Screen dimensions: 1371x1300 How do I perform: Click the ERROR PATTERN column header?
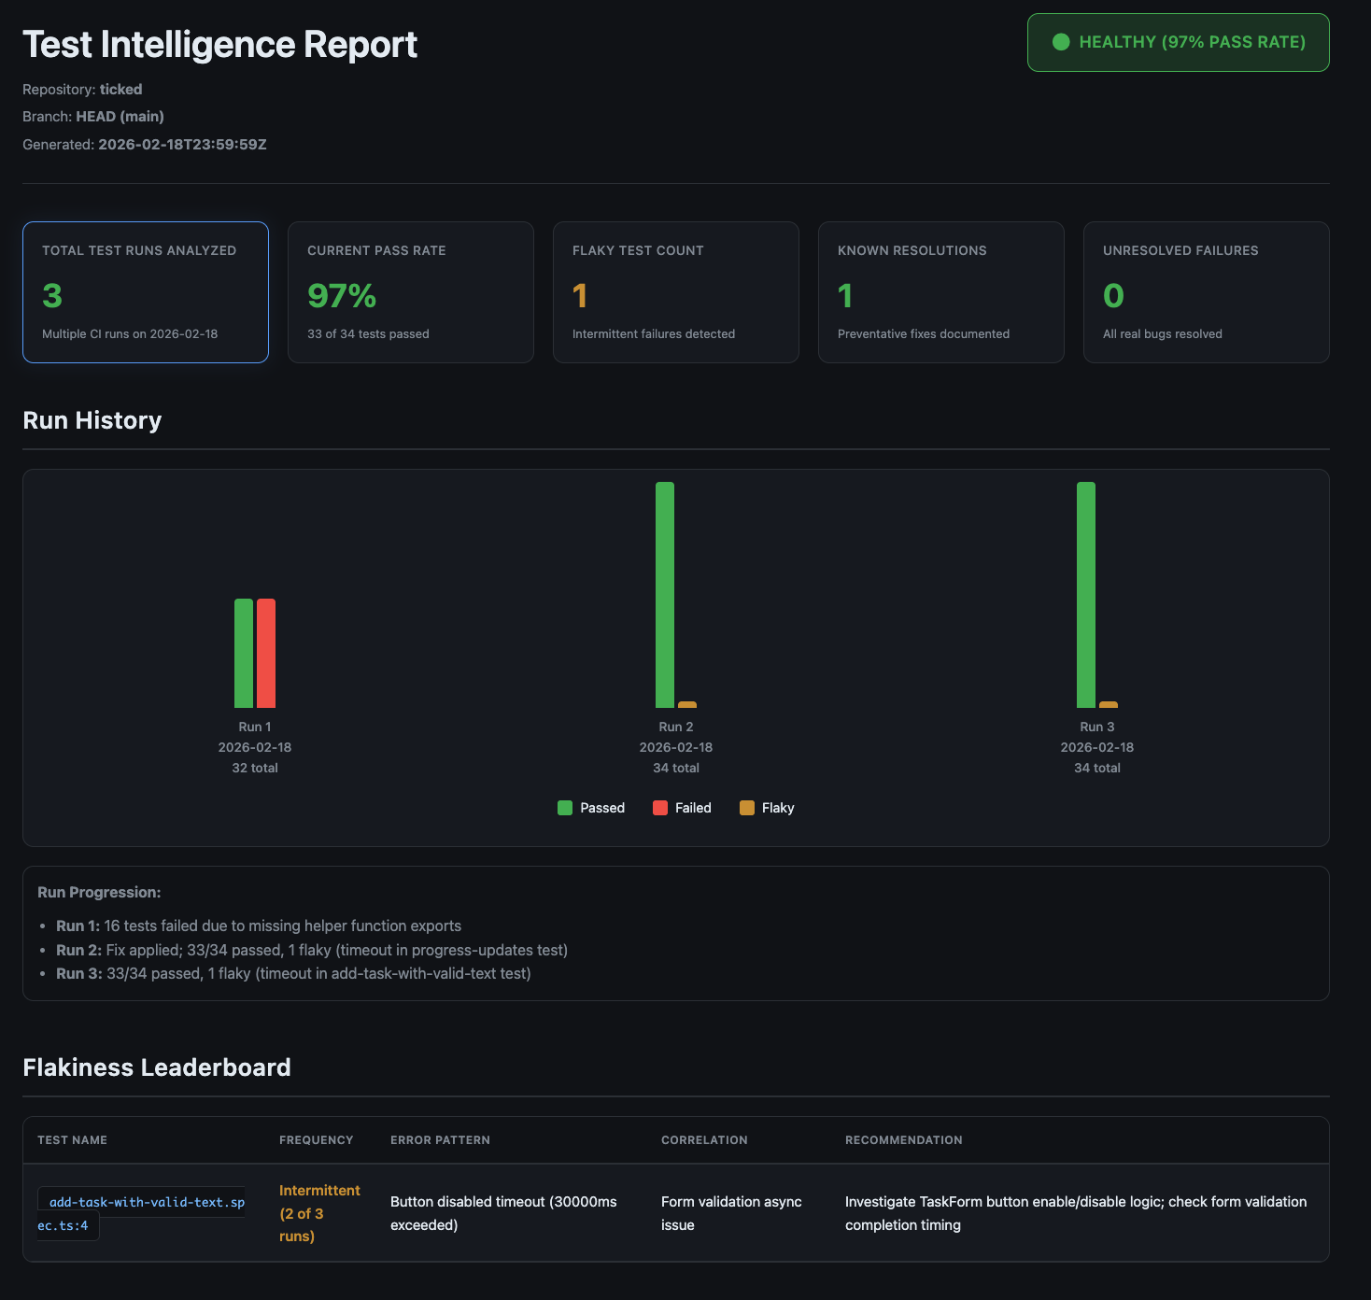coord(440,1140)
